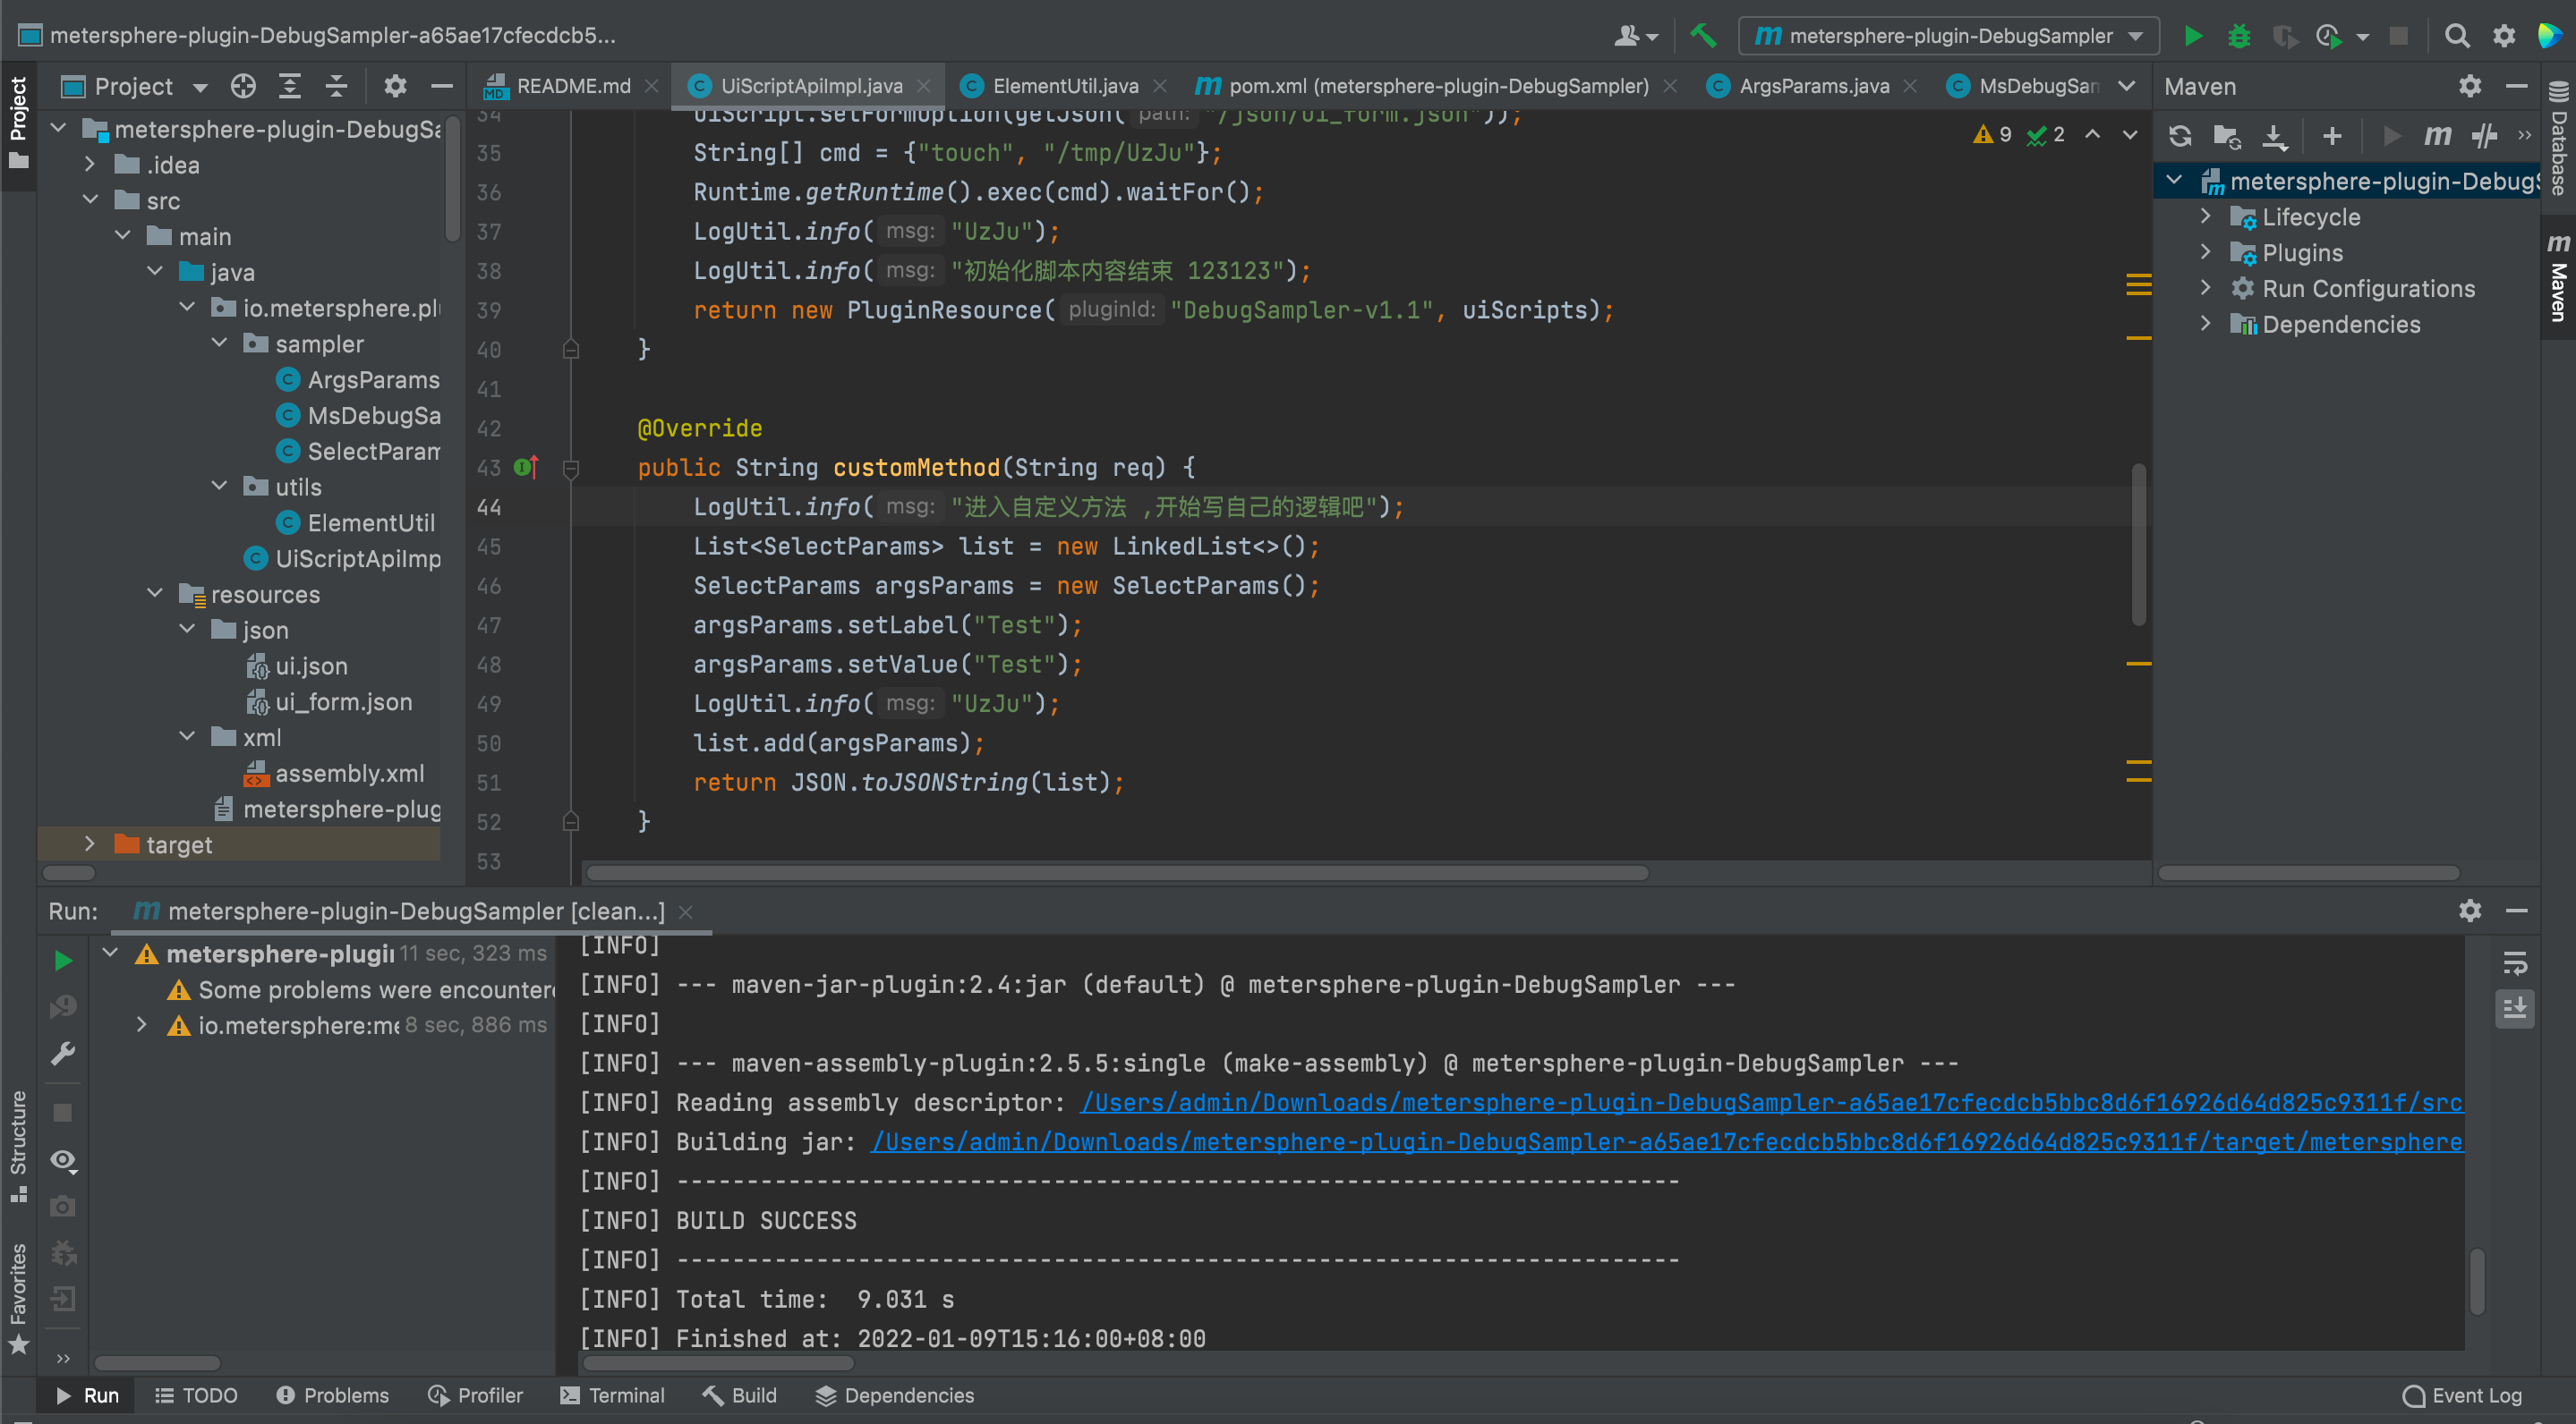Open the assembly descriptor path link
The height and width of the screenshot is (1424, 2576).
tap(1771, 1102)
